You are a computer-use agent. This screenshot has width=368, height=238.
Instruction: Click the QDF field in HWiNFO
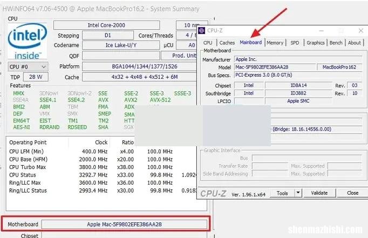[x=121, y=56]
